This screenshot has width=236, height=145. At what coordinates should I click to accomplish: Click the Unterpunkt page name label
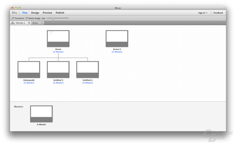coord(29,80)
